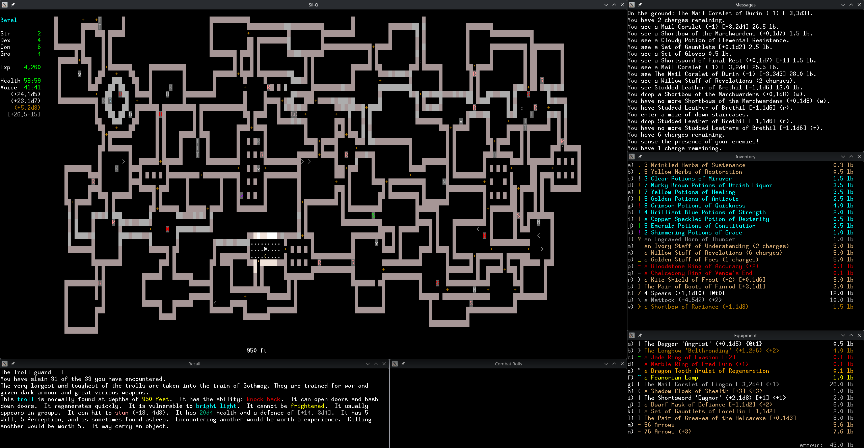Click the green S monster on the map

[373, 216]
